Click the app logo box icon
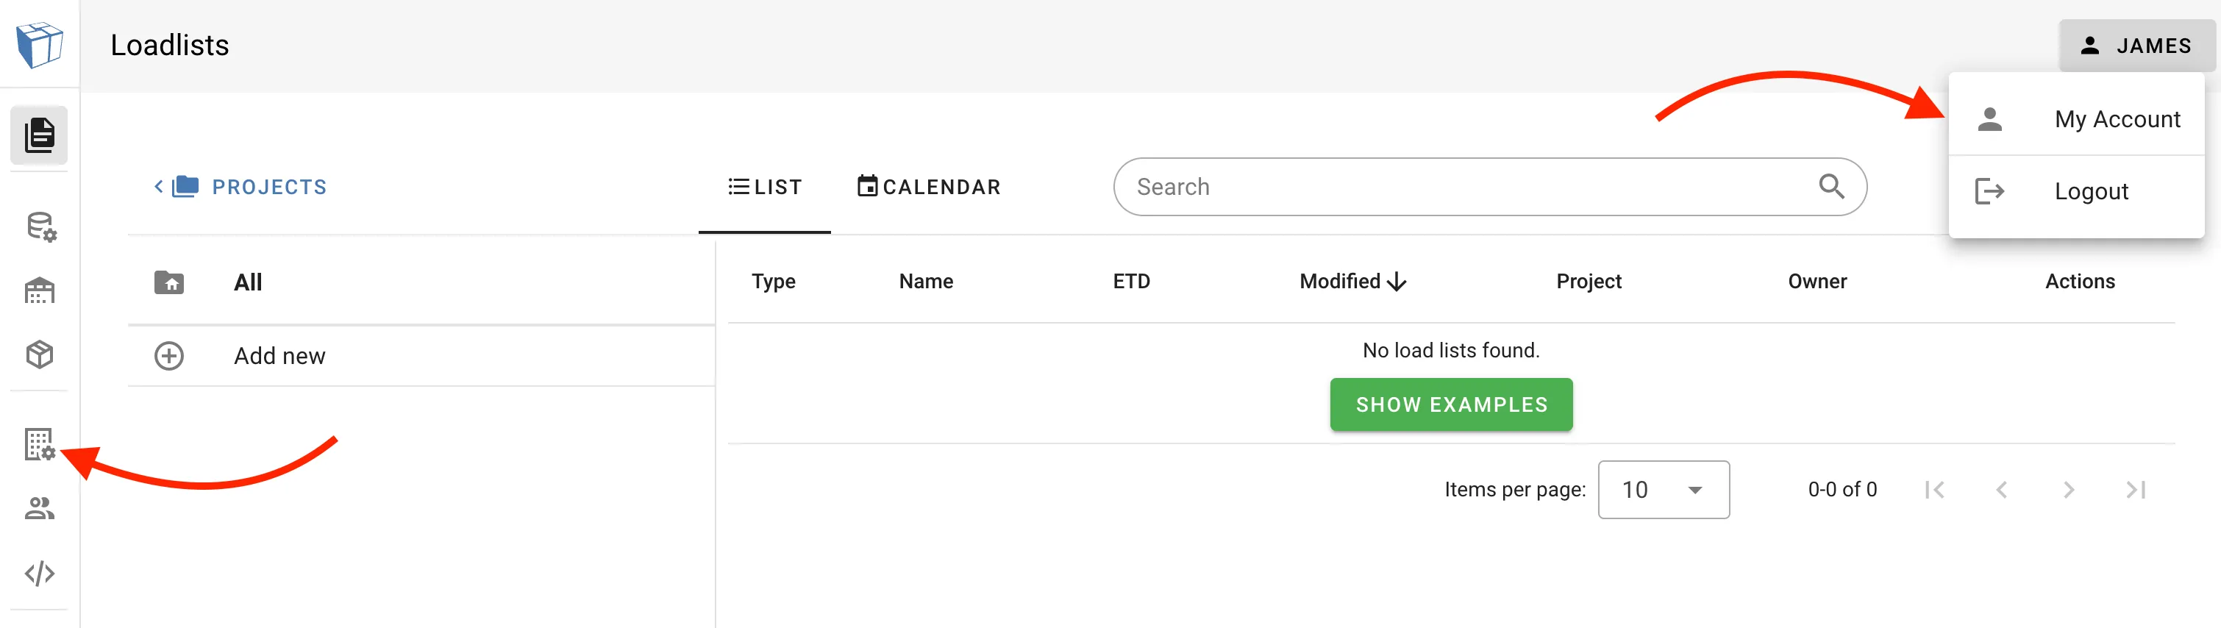Screen dimensions: 2221x628 click(40, 45)
